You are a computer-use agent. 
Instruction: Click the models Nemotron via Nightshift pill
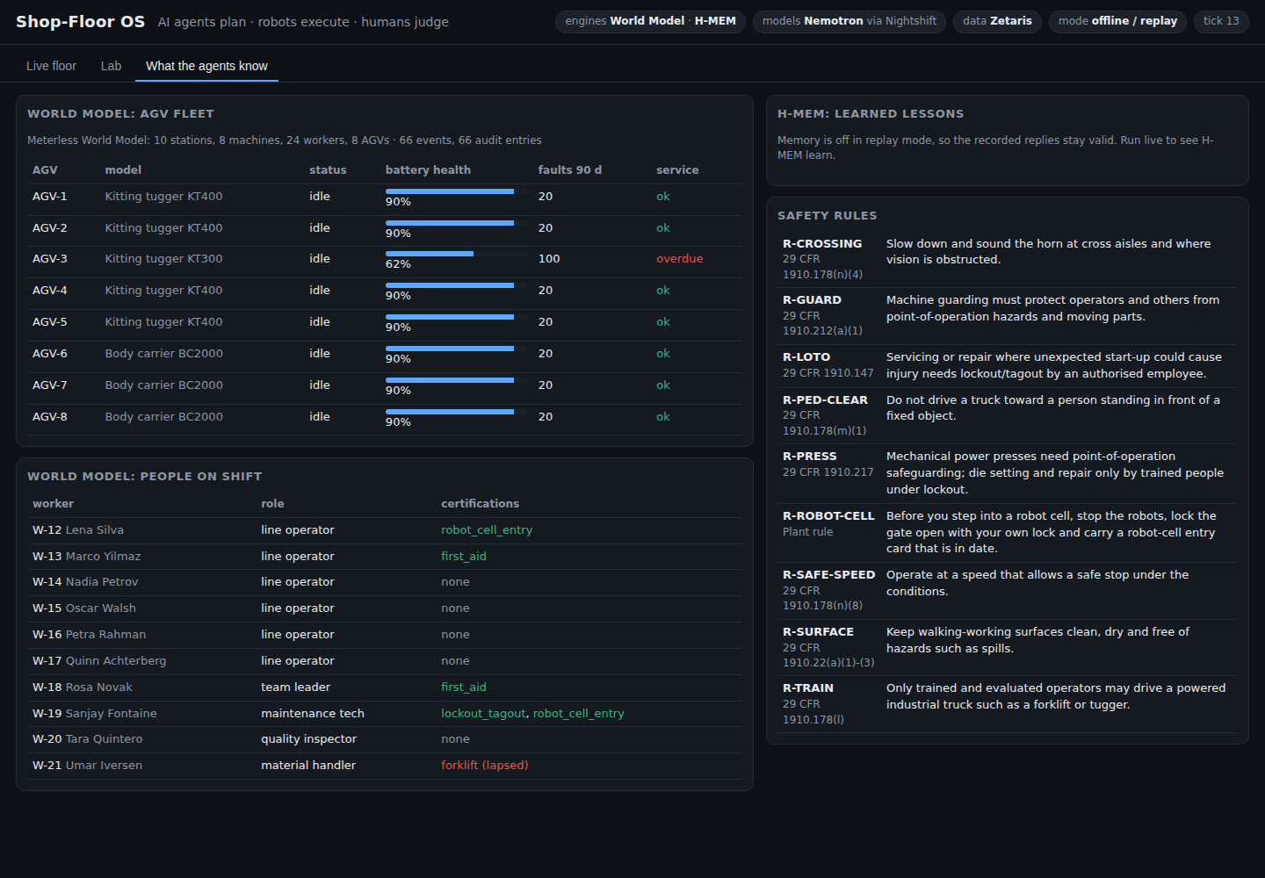849,21
